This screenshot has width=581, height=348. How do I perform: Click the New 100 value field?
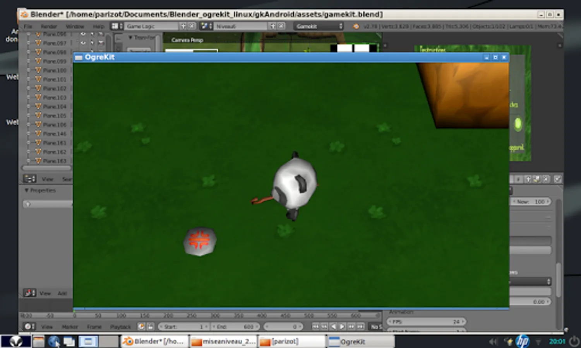(531, 202)
